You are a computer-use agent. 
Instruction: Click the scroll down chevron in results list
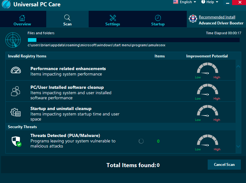238,147
